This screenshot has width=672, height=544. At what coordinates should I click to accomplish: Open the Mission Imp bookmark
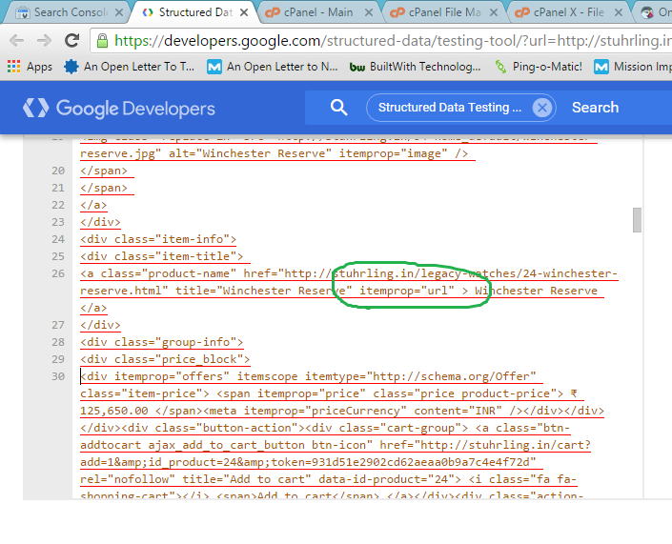click(633, 67)
